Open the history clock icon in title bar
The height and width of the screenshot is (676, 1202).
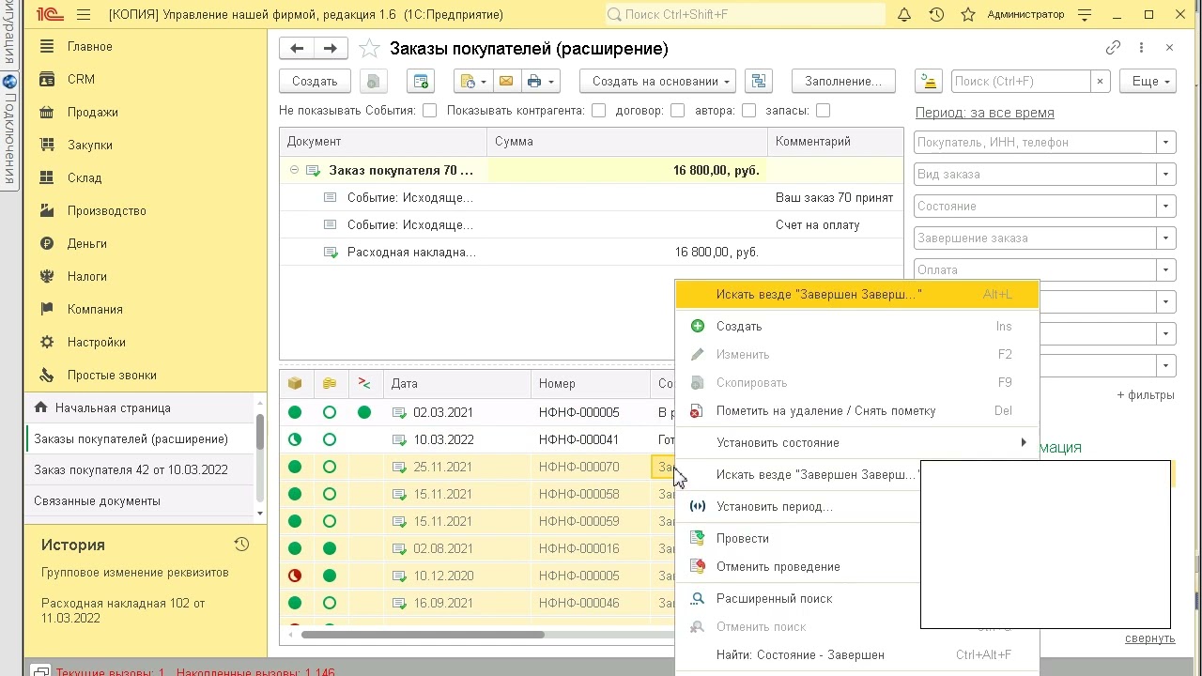click(x=936, y=15)
